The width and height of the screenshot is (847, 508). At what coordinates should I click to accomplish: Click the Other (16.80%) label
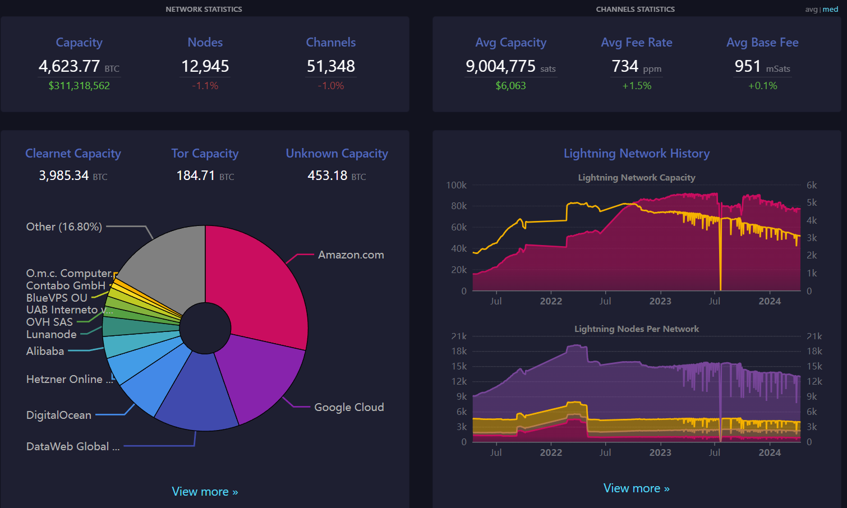pyautogui.click(x=64, y=227)
